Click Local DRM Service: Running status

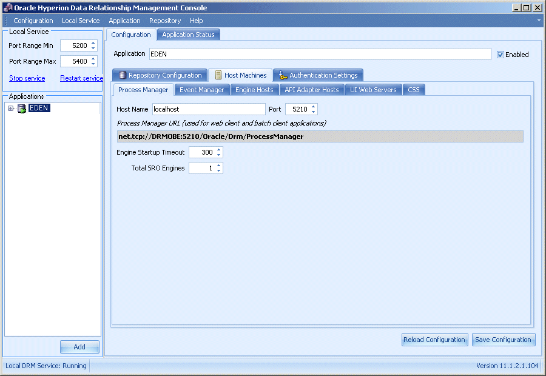pos(46,366)
